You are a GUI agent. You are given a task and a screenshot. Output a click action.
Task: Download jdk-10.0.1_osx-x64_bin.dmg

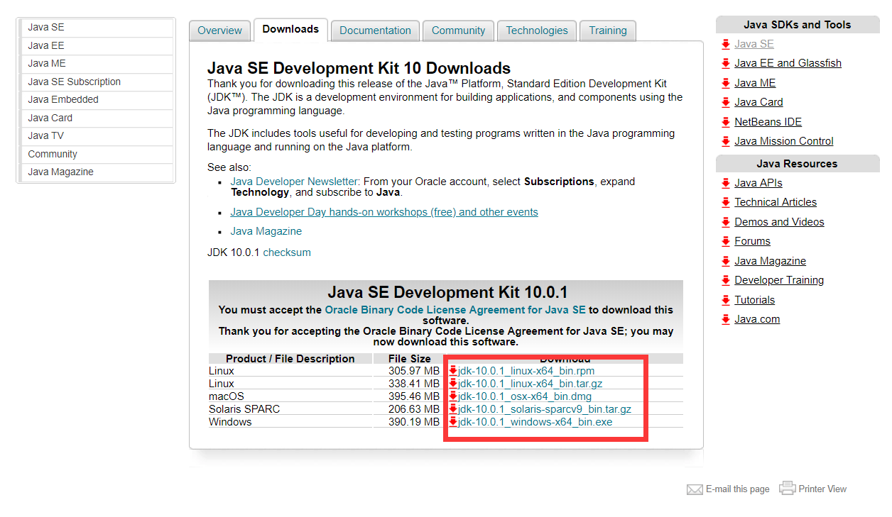525,396
